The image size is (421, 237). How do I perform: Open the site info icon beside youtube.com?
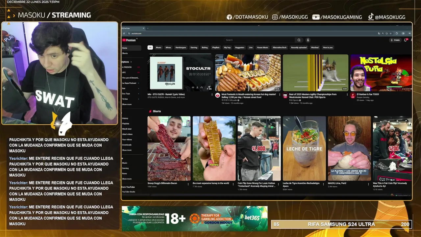tap(129, 33)
